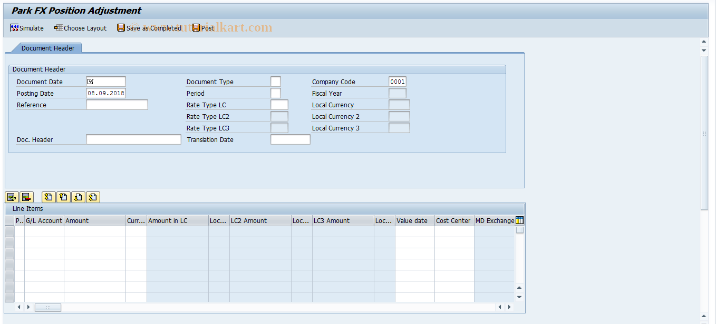Click the LC2 Amount column header
This screenshot has height=324, width=716.
pyautogui.click(x=260, y=220)
